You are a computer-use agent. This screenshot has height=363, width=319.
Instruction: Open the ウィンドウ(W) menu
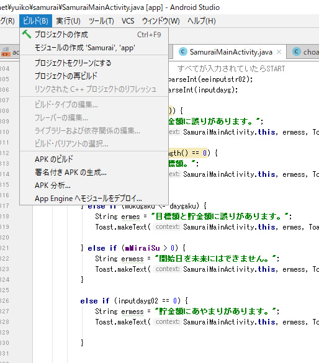pyautogui.click(x=161, y=21)
